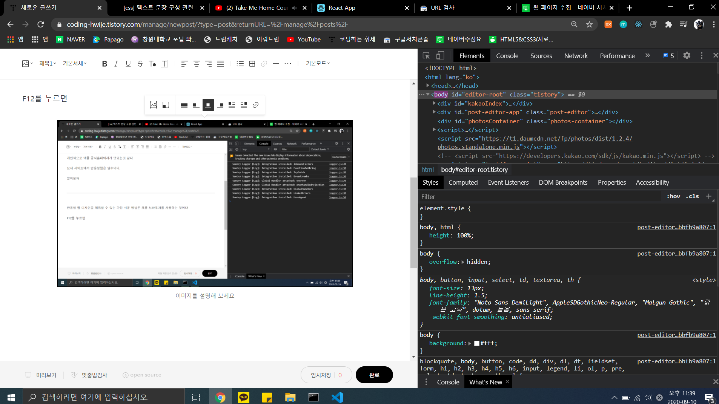
Task: Expand the div#post-editor-app node
Action: [434, 112]
